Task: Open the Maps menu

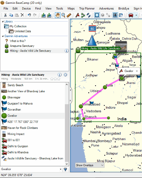Action: pos(71,9)
